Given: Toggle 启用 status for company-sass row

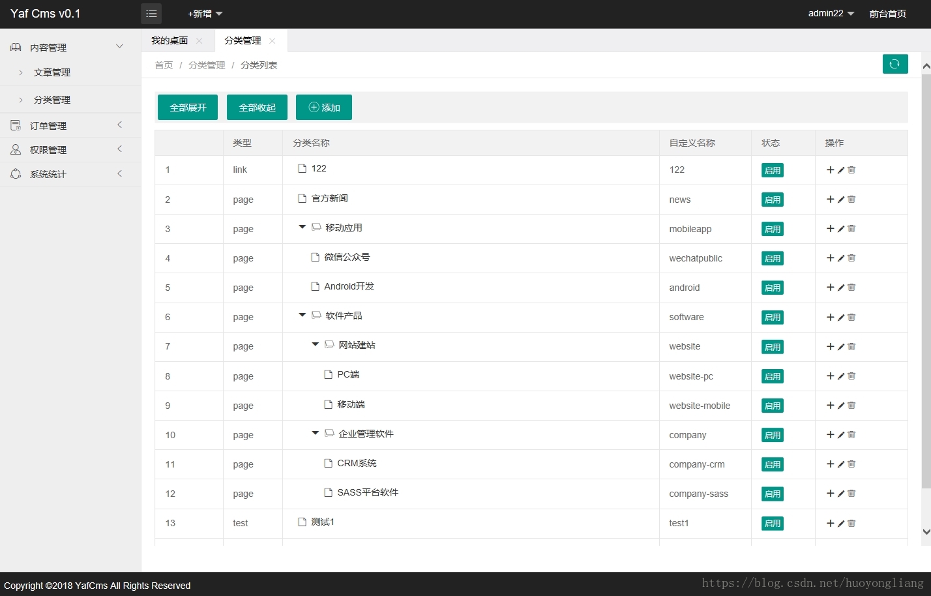Looking at the screenshot, I should click(x=773, y=494).
